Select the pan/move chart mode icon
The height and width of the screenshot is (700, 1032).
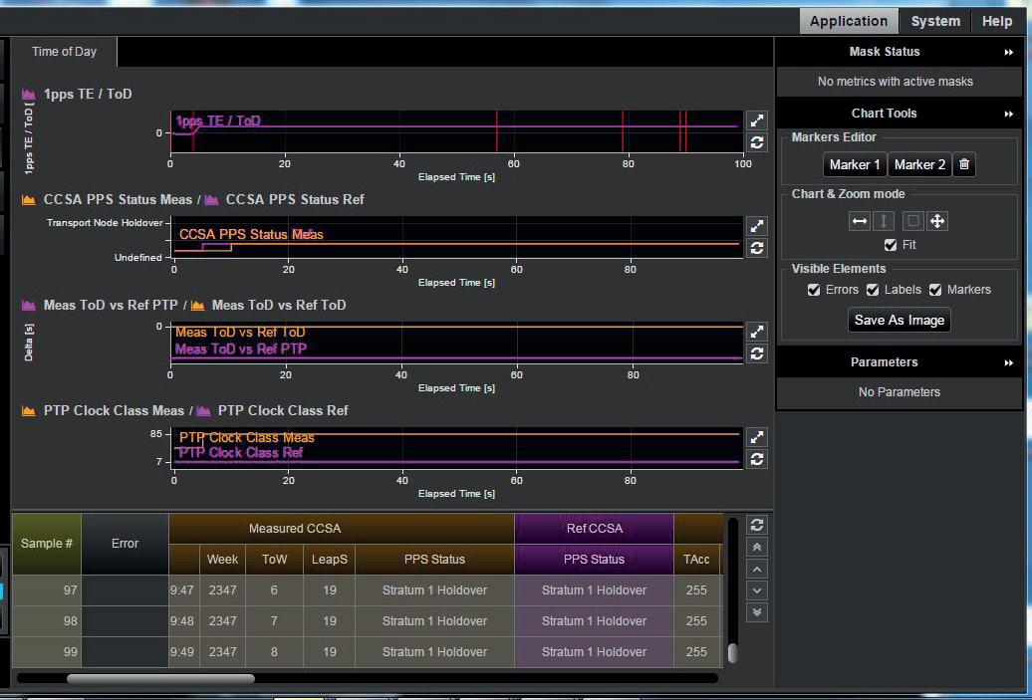936,221
